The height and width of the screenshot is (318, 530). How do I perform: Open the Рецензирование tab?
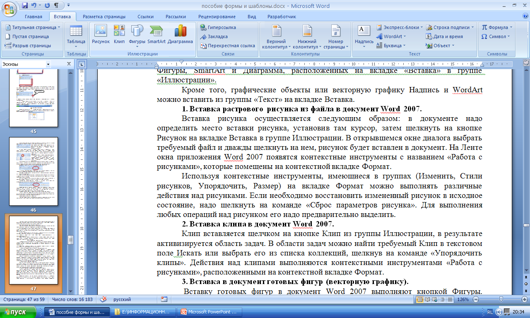click(x=217, y=17)
